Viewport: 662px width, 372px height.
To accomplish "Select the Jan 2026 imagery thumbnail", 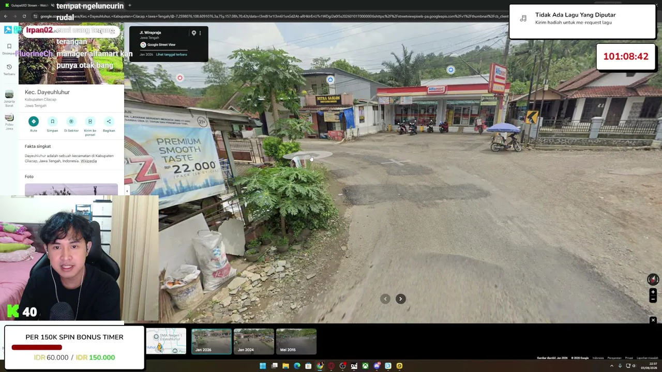I will click(212, 342).
